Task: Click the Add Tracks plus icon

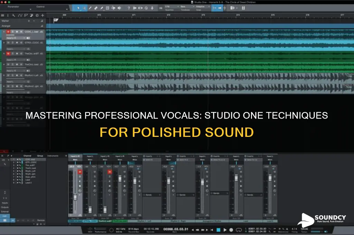Action: (x=43, y=15)
